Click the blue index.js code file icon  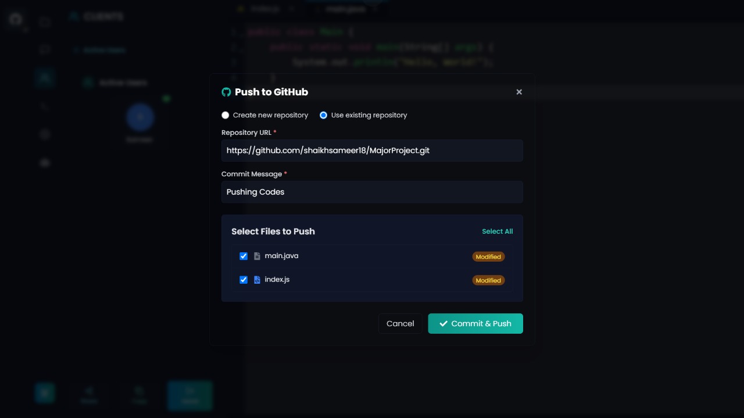pyautogui.click(x=257, y=280)
